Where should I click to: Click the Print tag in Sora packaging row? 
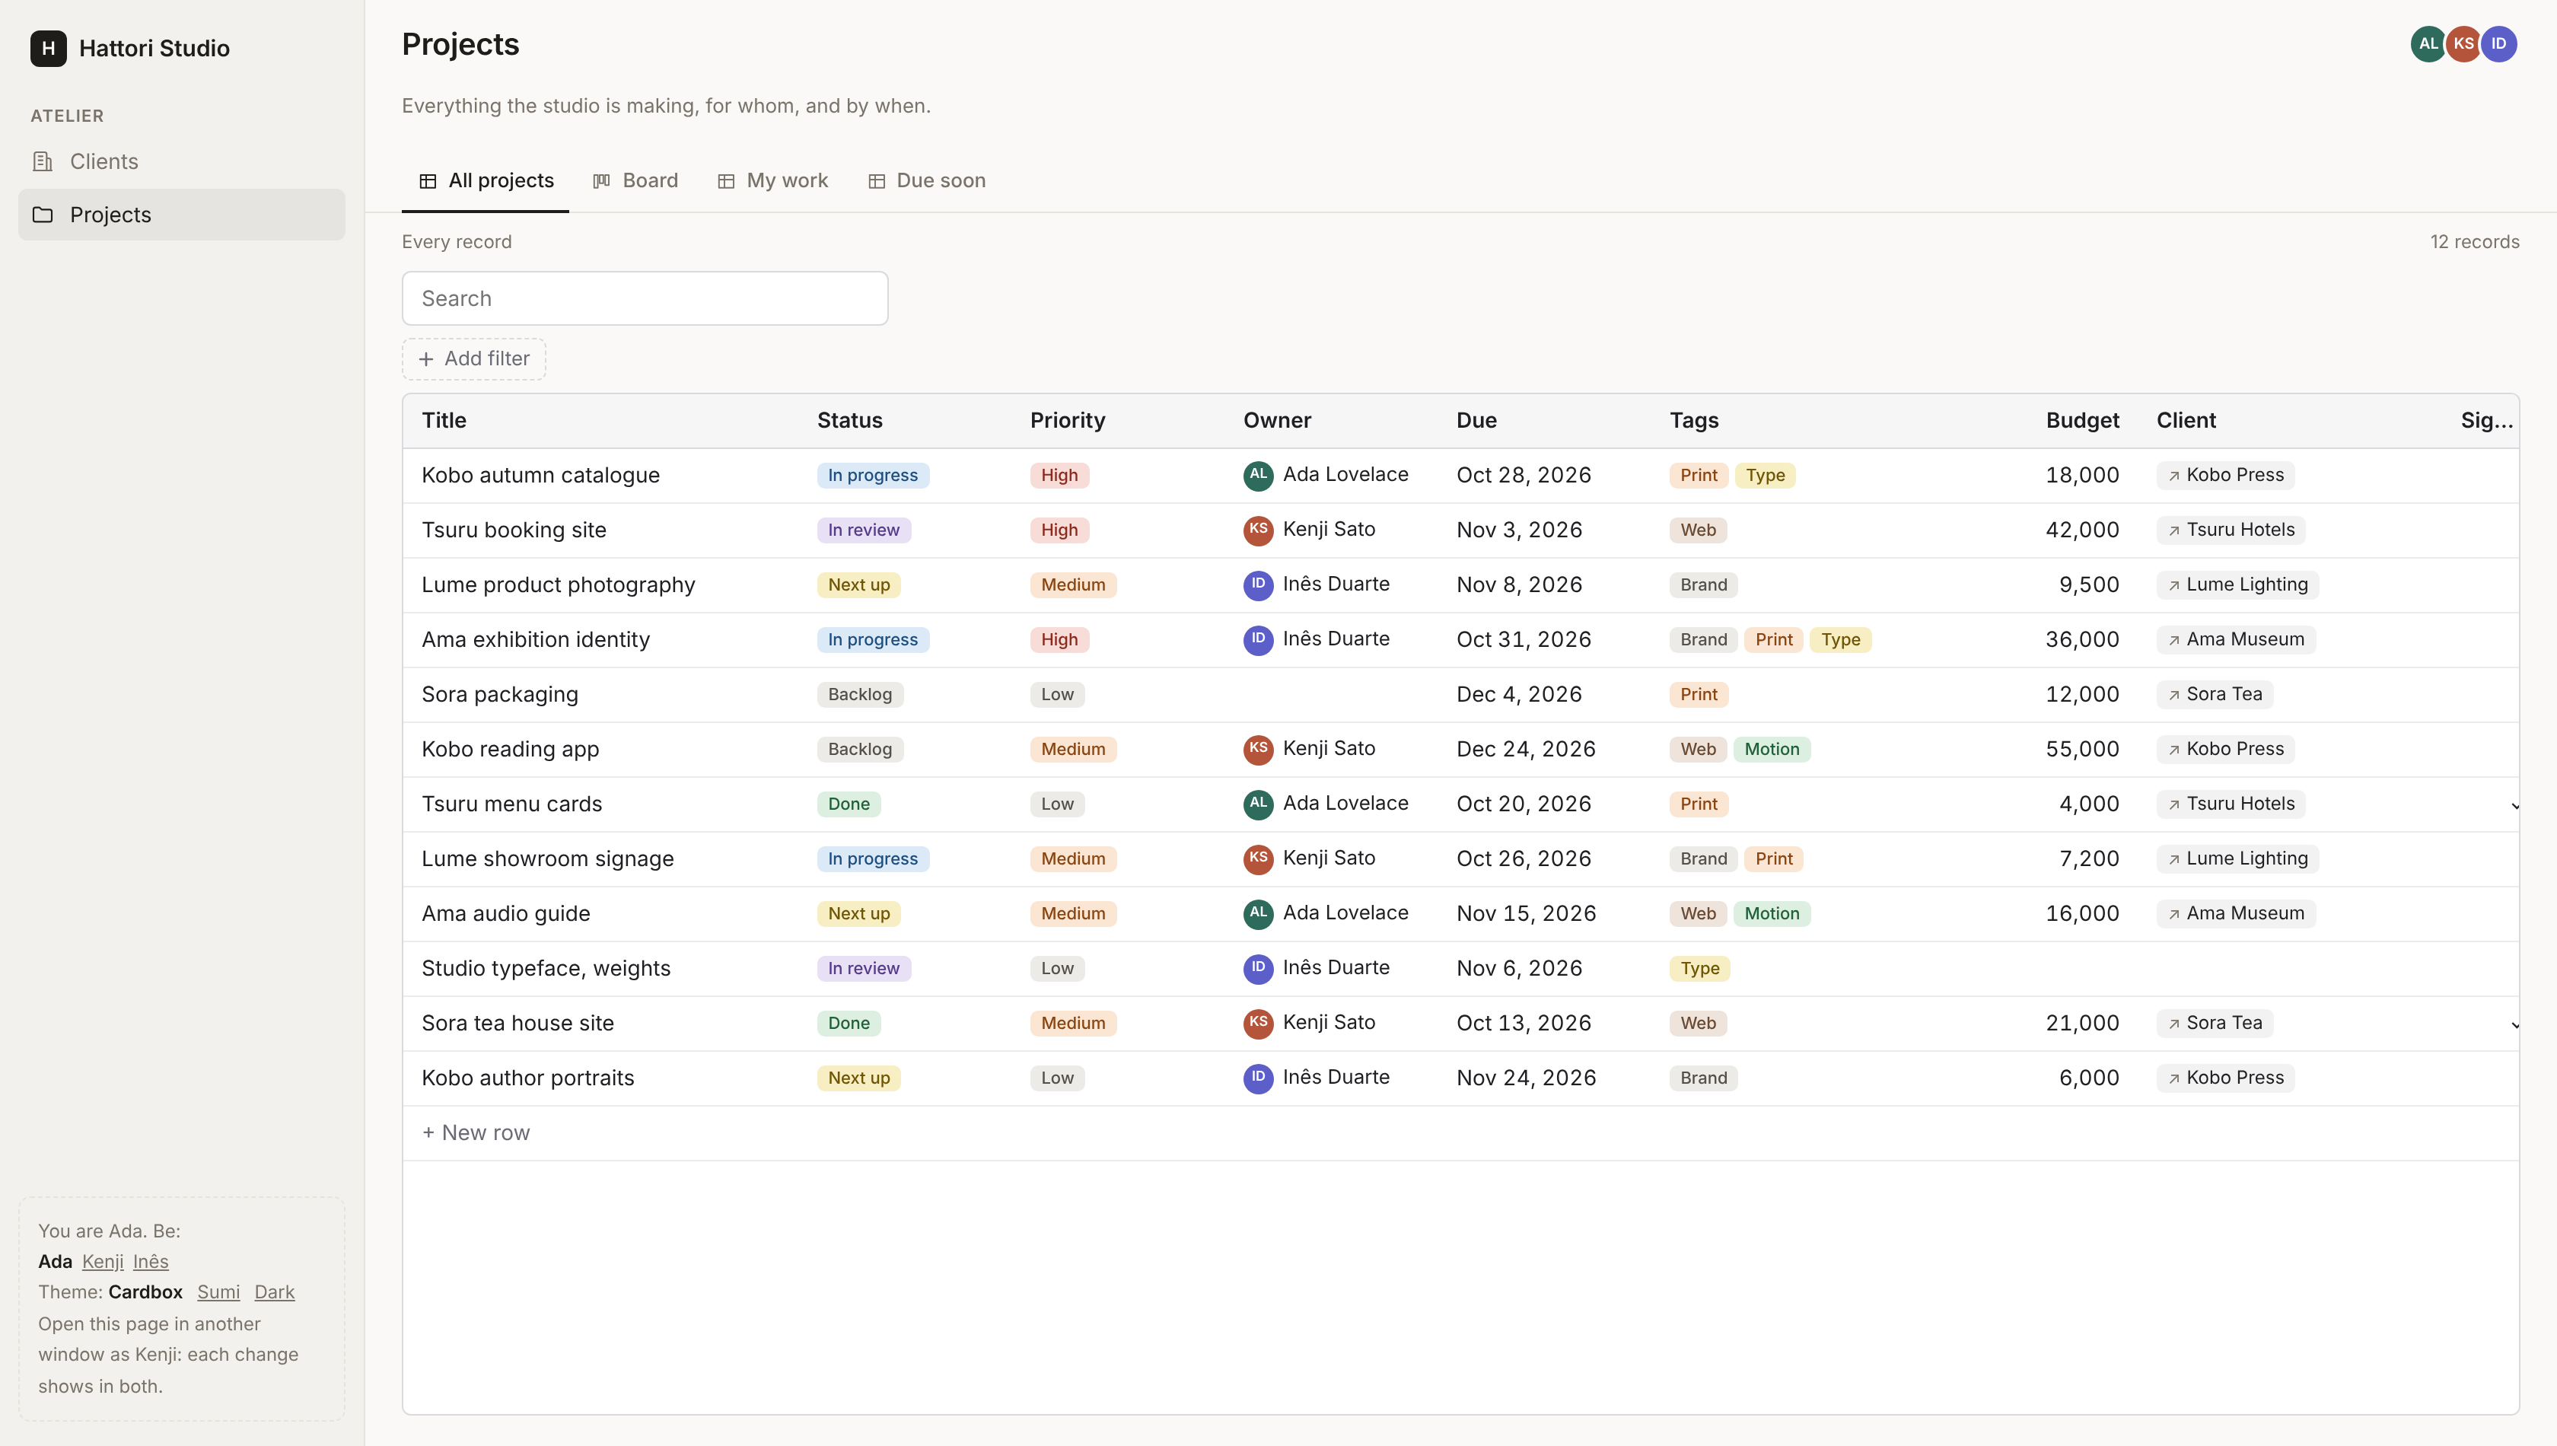point(1698,694)
